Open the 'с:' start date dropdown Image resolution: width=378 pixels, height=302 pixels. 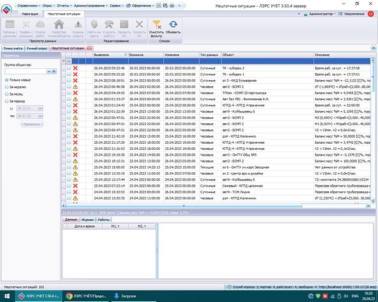40,108
